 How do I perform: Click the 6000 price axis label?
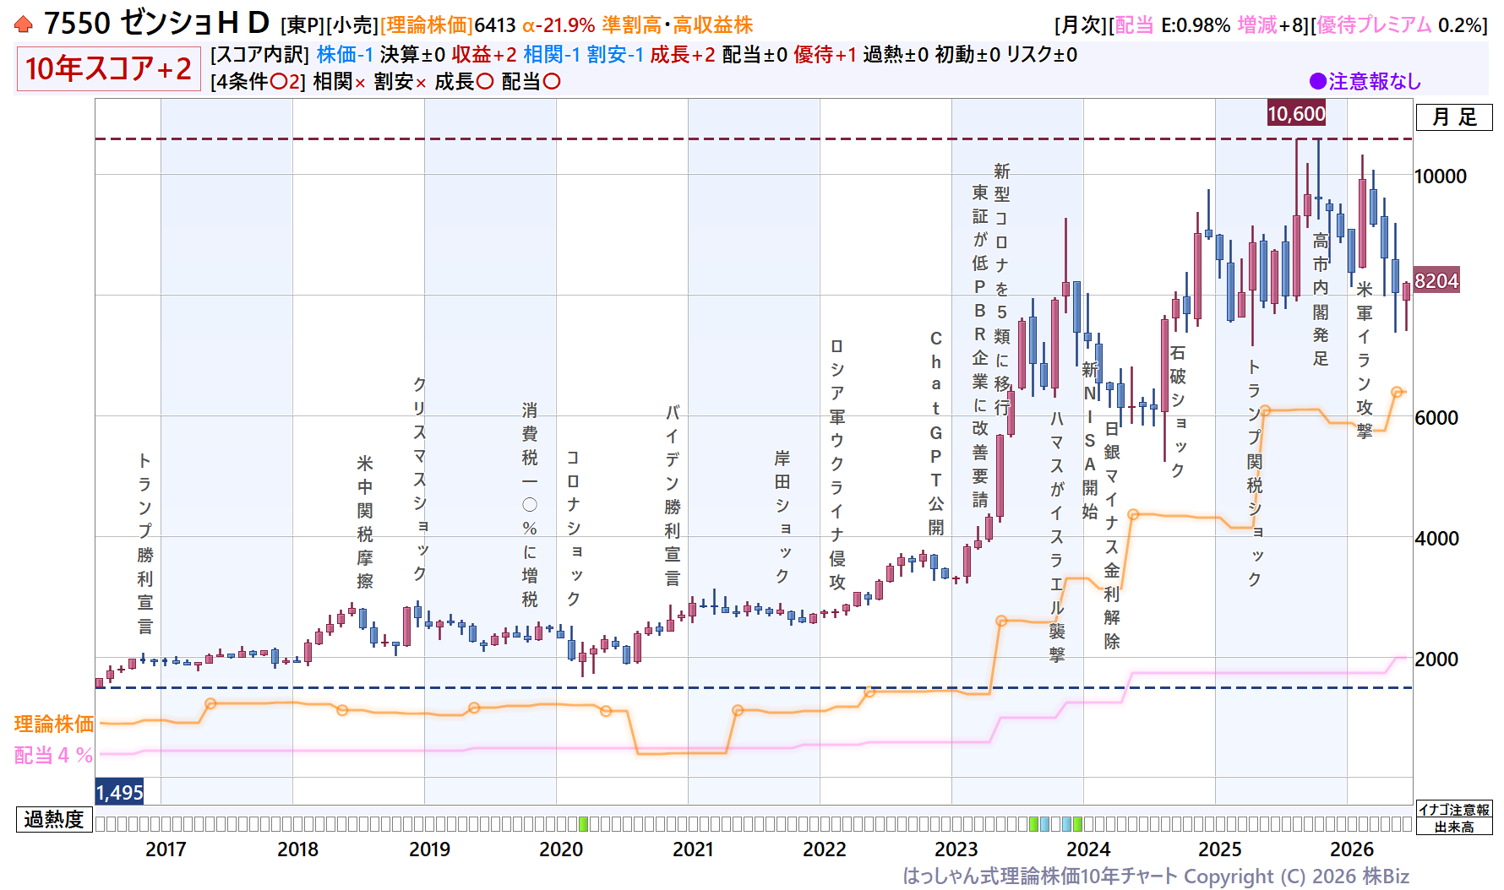click(x=1436, y=418)
